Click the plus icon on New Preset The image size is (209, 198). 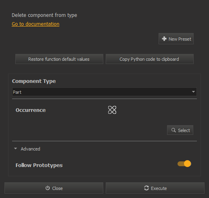tap(164, 39)
